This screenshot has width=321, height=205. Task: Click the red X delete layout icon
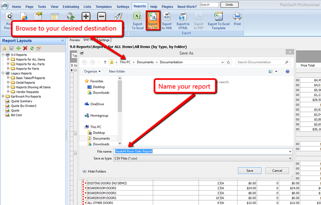click(x=25, y=48)
